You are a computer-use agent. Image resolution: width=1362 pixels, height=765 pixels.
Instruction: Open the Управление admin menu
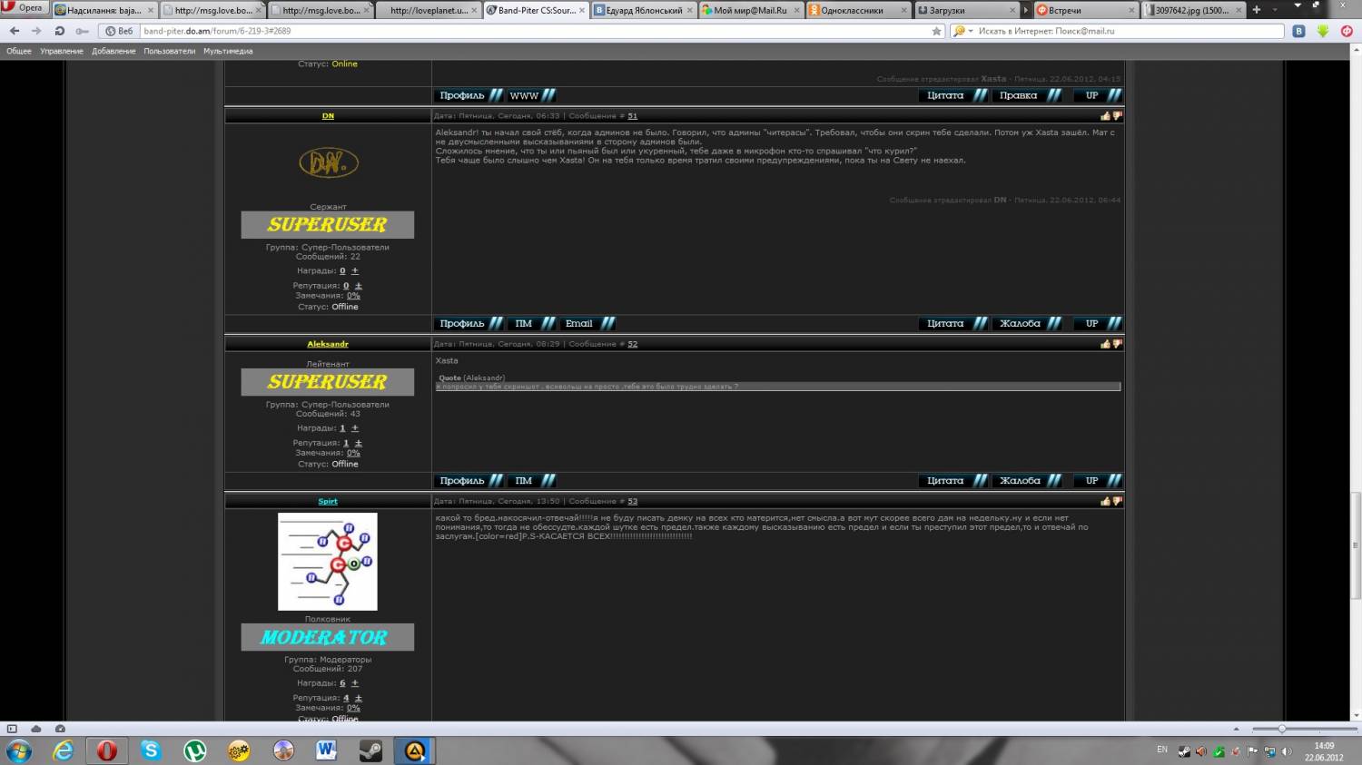[62, 51]
